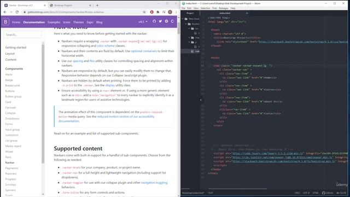Click the UTF-8 encoding in Atom status bar
Viewport: 350px width, 197px height.
(306, 193)
